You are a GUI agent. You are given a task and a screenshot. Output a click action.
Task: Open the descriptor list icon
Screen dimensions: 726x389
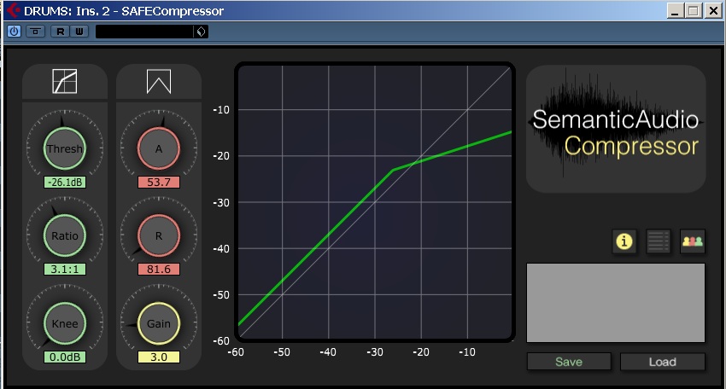[659, 241]
